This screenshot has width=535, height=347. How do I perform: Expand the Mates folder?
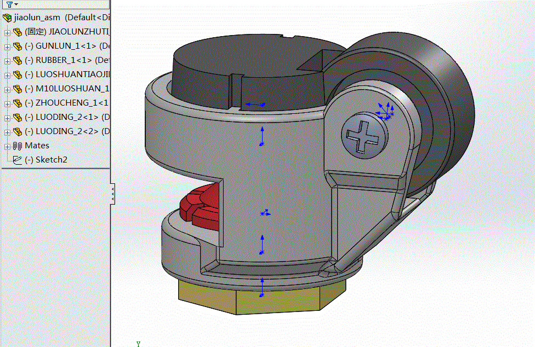(x=7, y=146)
